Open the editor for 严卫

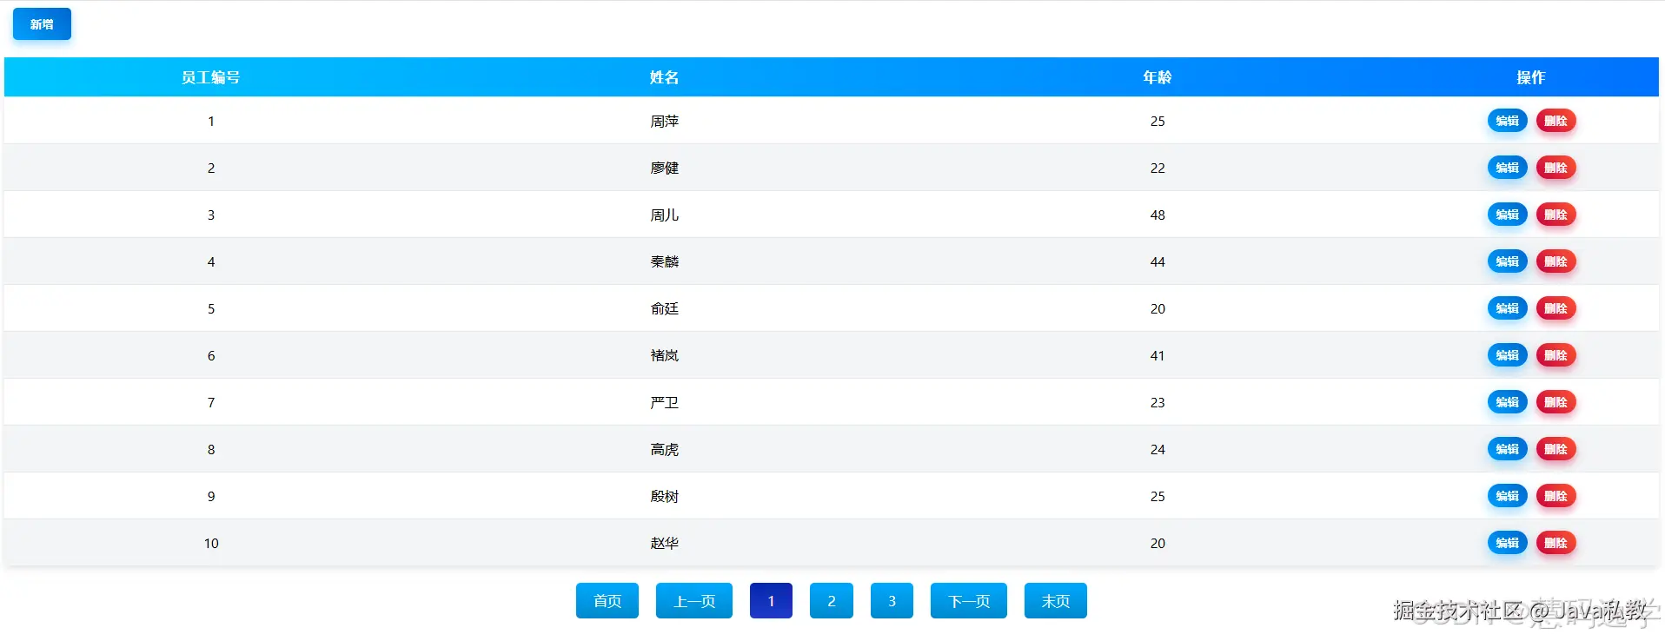(1507, 402)
